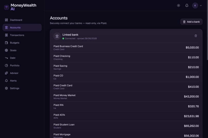208x138 pixels.
Task: Click the Accounts bank icon in sidebar
Action: (x=6, y=27)
